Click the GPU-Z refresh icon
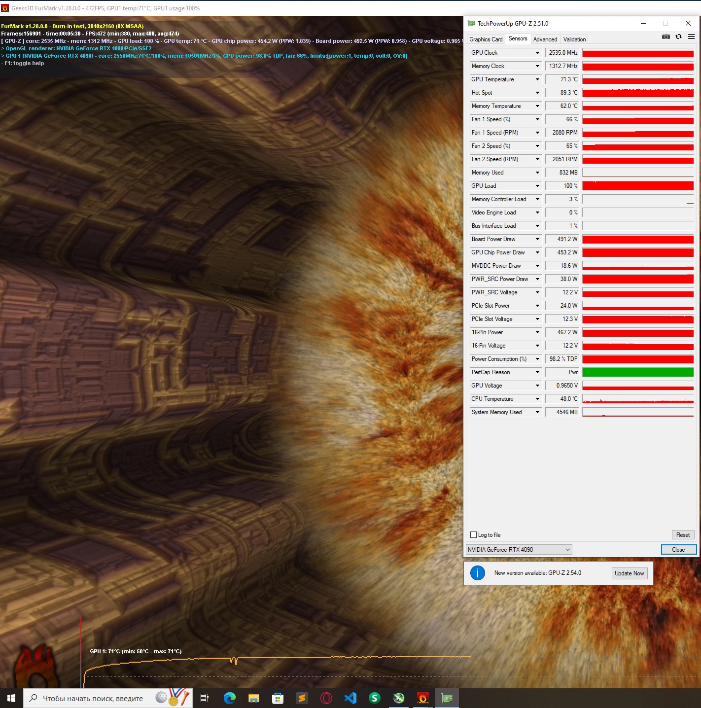The image size is (701, 708). (678, 36)
